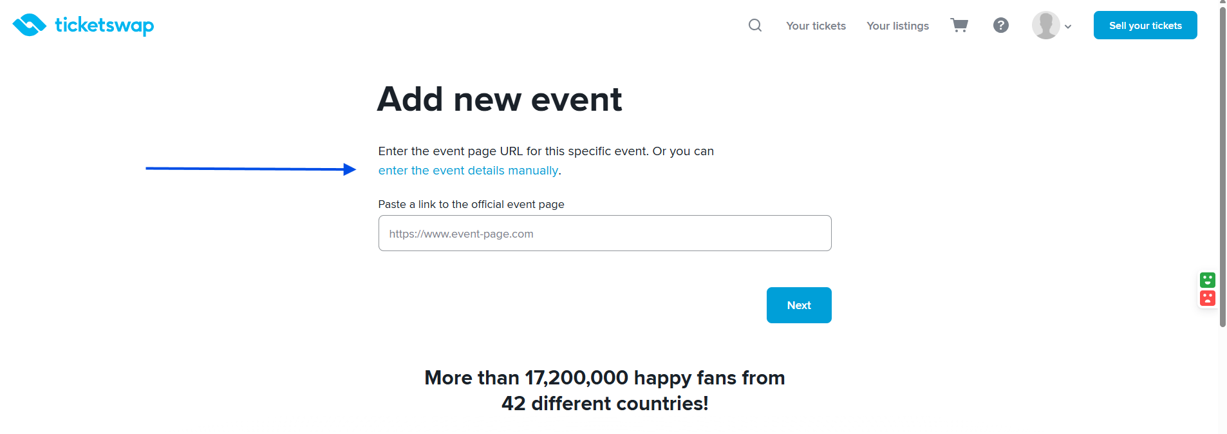
Task: Expand the account dropdown chevron
Action: point(1068,26)
